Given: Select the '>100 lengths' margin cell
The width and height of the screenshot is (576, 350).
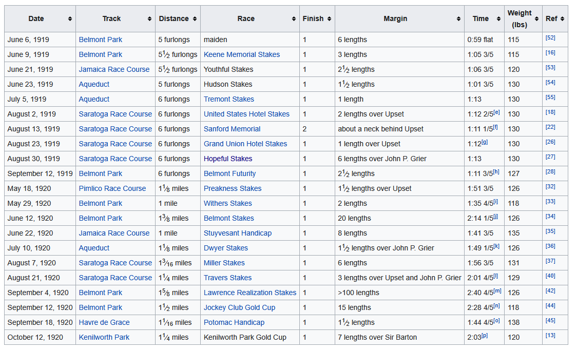Looking at the screenshot, I should click(x=399, y=293).
